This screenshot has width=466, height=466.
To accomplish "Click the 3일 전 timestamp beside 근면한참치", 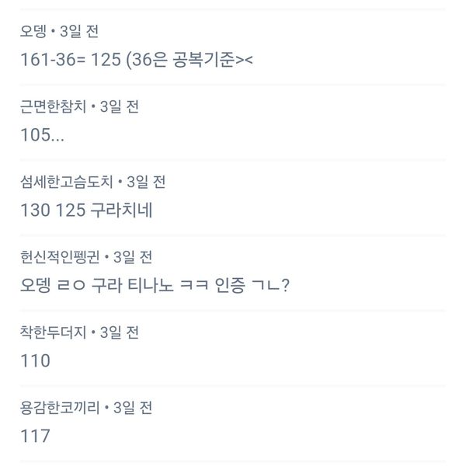I will tap(122, 107).
